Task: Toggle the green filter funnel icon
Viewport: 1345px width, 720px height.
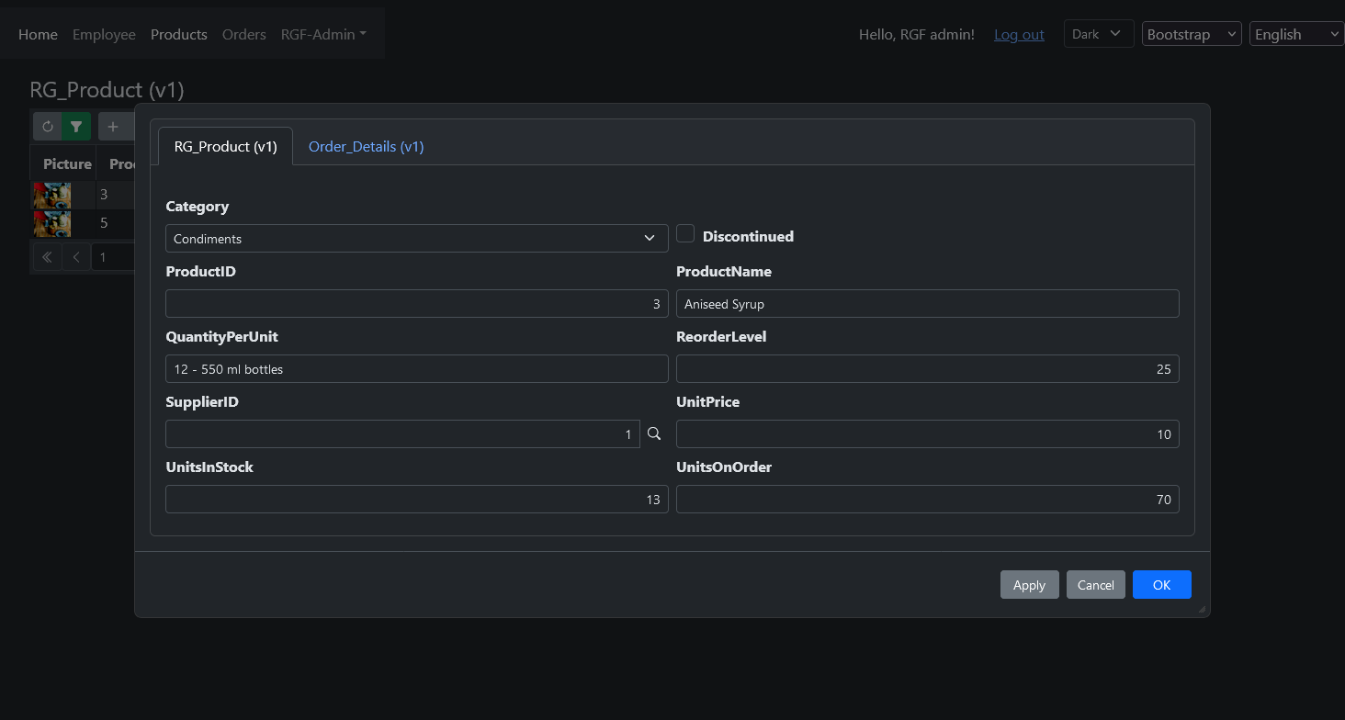Action: [x=76, y=127]
